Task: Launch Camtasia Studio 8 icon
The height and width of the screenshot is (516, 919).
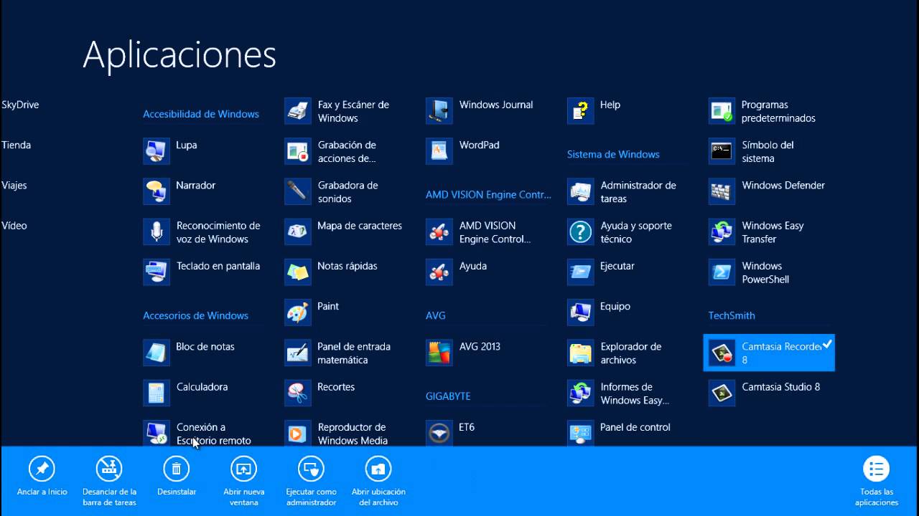Action: pos(722,393)
